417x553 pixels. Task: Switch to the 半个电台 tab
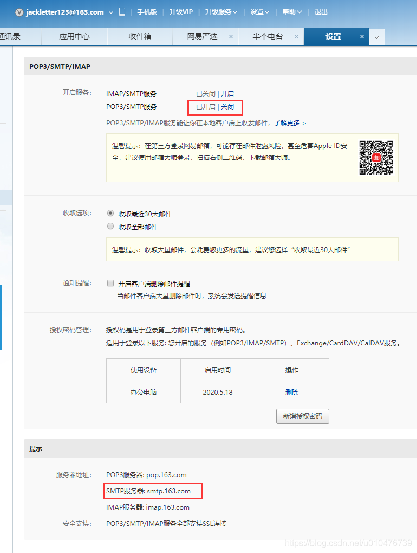tap(268, 36)
